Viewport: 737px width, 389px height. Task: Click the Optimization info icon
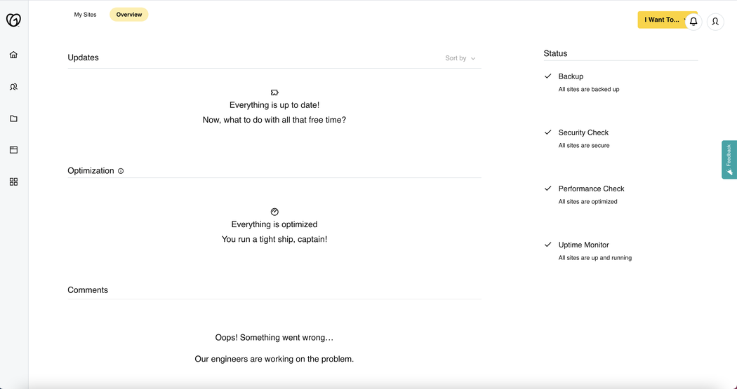coord(121,171)
